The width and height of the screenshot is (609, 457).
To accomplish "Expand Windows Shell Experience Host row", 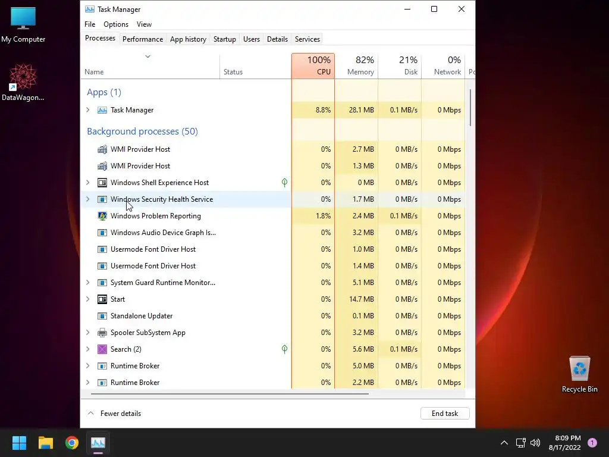I will [88, 183].
